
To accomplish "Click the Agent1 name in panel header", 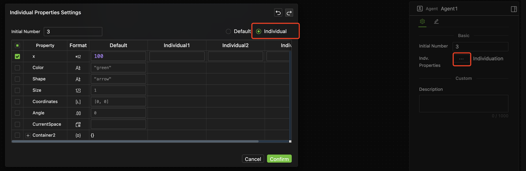I will pos(449,9).
